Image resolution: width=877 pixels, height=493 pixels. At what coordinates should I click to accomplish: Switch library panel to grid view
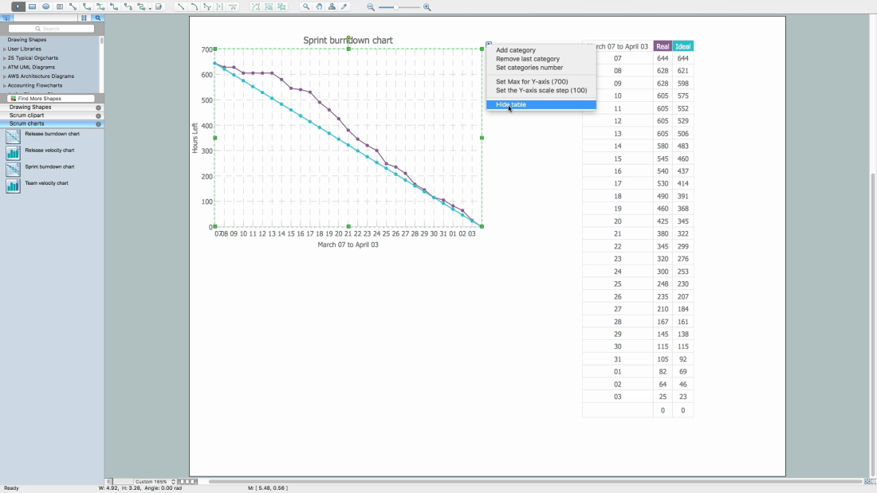coord(84,18)
